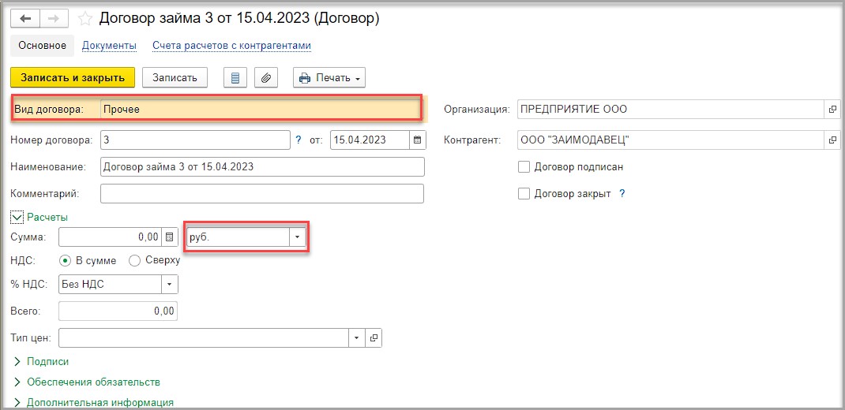This screenshot has width=845, height=410.
Task: Attach files with the paperclip icon
Action: tap(265, 77)
